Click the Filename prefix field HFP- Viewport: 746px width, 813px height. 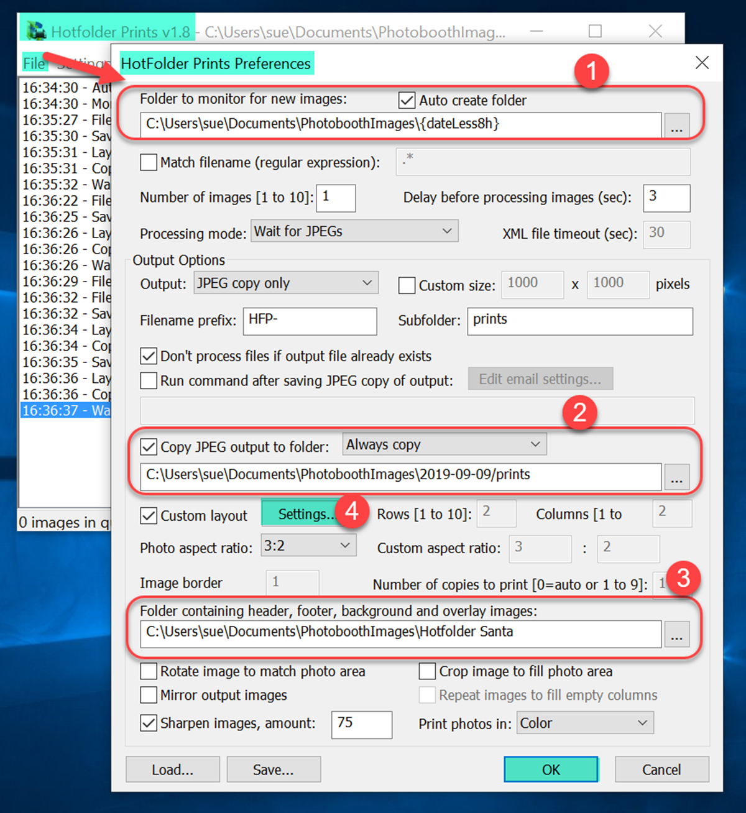[x=310, y=321]
